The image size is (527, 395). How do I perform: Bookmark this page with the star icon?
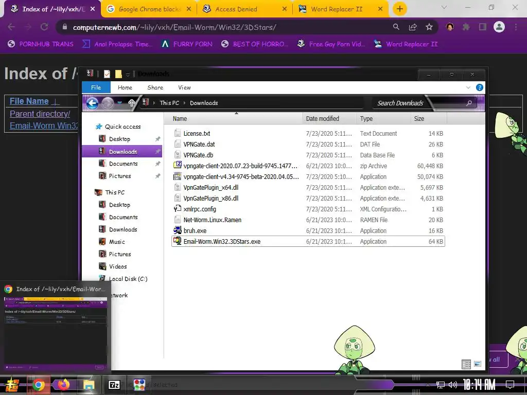(429, 27)
